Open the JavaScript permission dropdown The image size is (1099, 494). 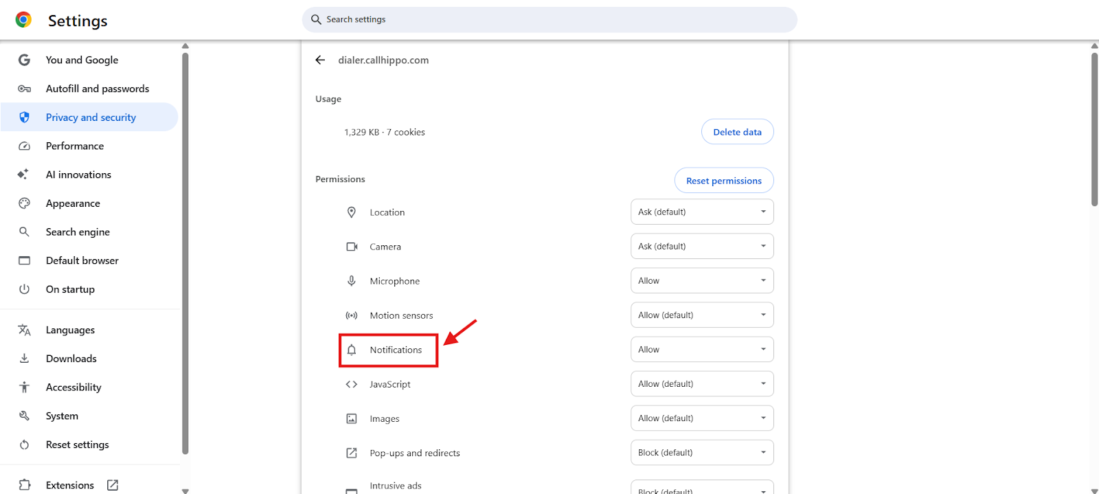tap(702, 383)
